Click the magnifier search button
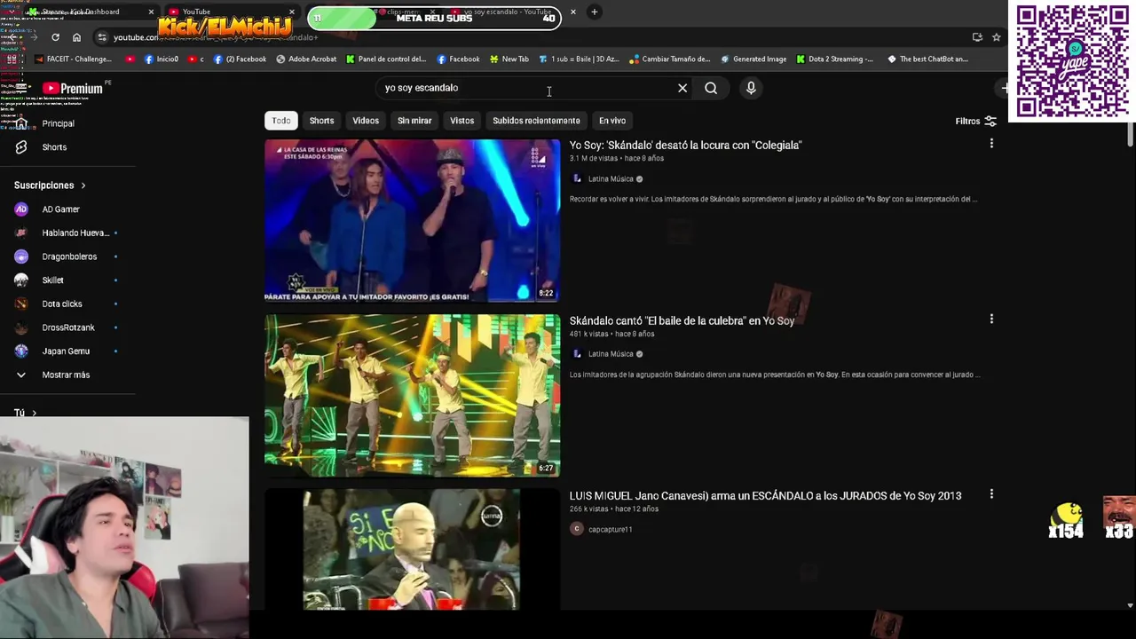This screenshot has height=639, width=1136. (711, 88)
